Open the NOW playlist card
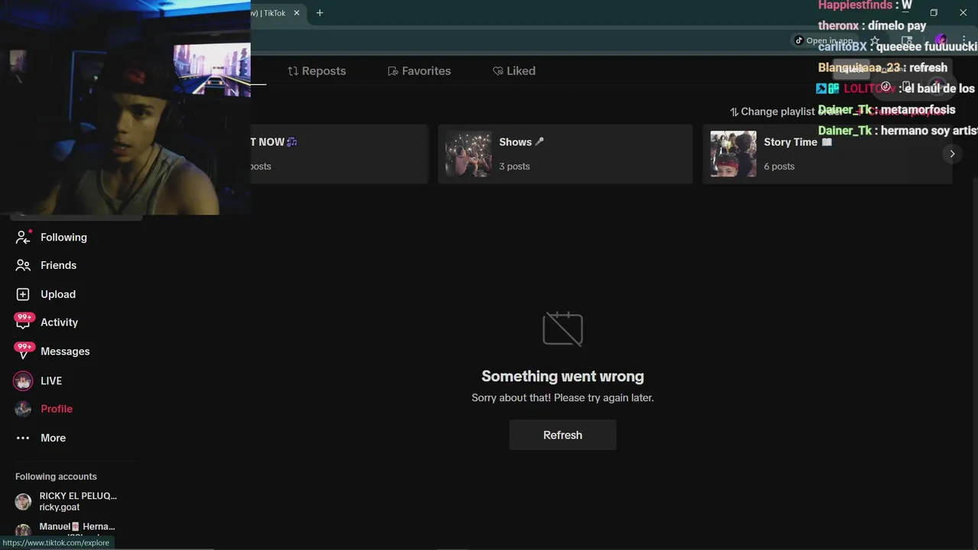This screenshot has height=550, width=978. [x=339, y=154]
